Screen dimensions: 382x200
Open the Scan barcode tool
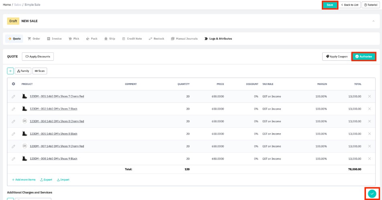pos(40,71)
